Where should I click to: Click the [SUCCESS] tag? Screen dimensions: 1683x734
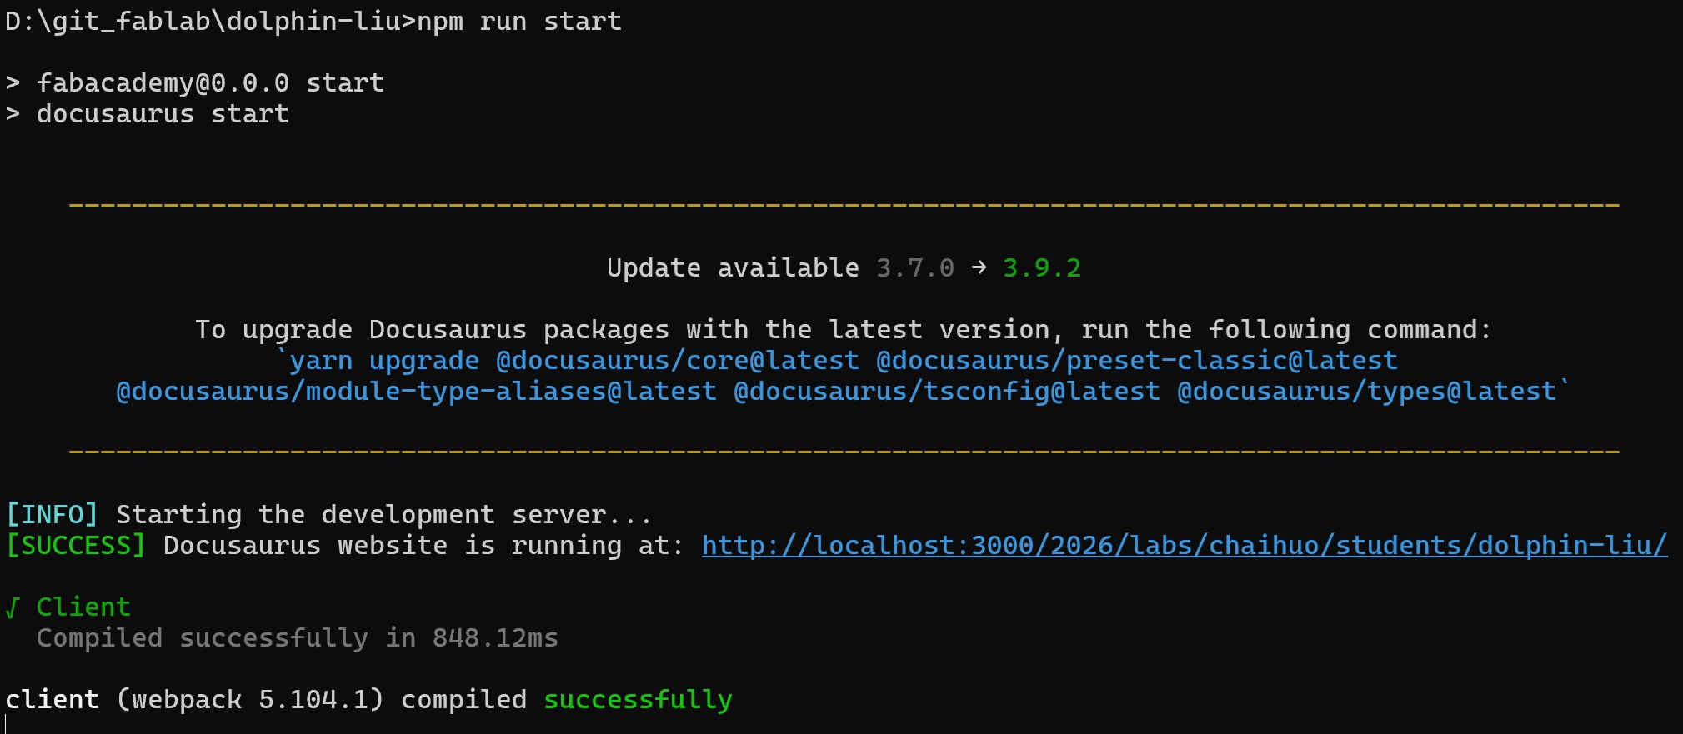pos(75,546)
